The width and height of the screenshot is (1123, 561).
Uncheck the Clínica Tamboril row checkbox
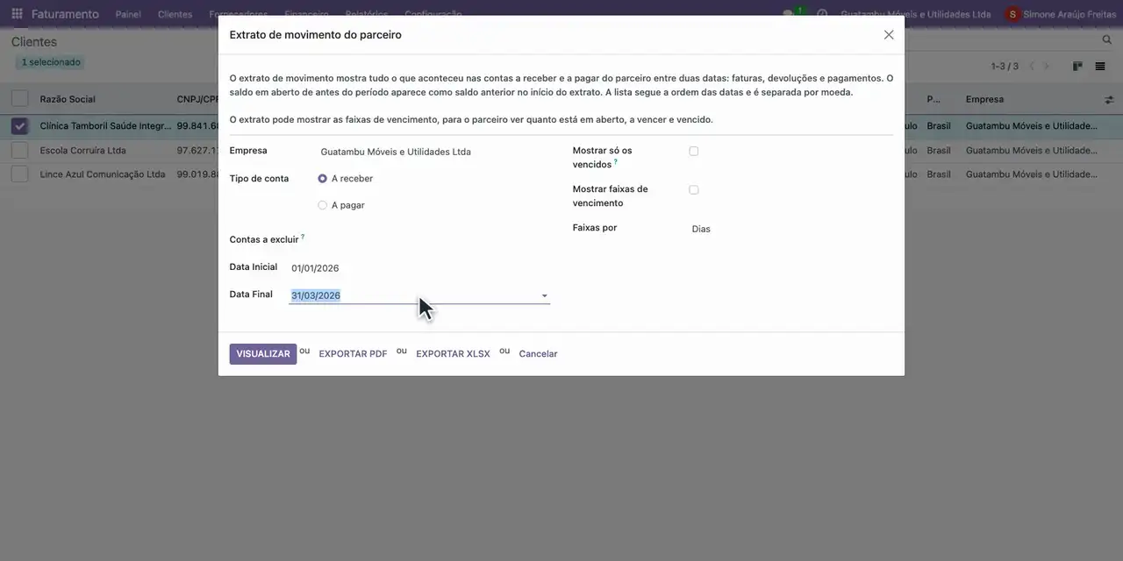pos(19,126)
